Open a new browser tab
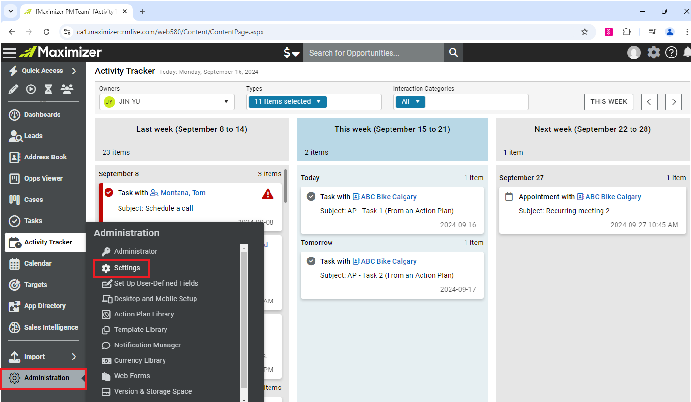Screen dimensions: 691x402 click(x=142, y=11)
